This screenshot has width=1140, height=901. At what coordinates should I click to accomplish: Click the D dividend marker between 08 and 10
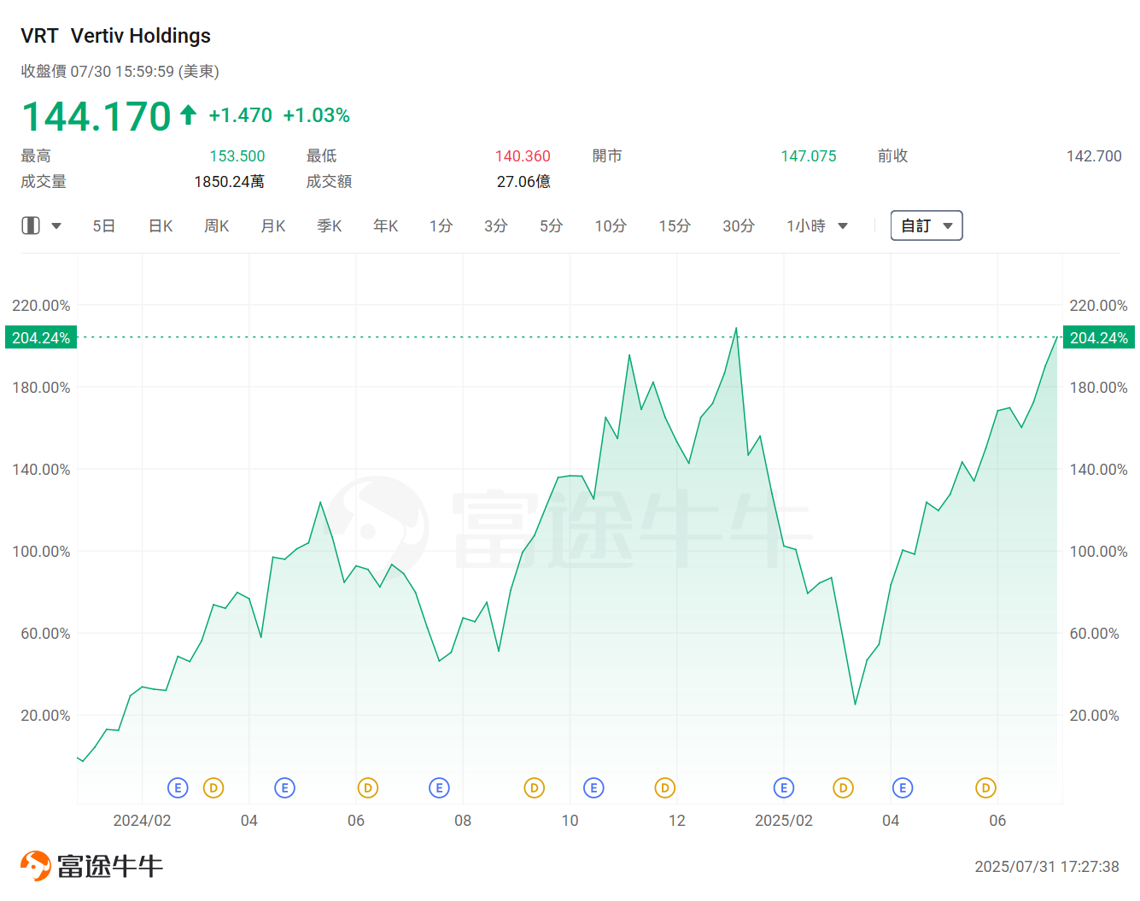tap(534, 787)
